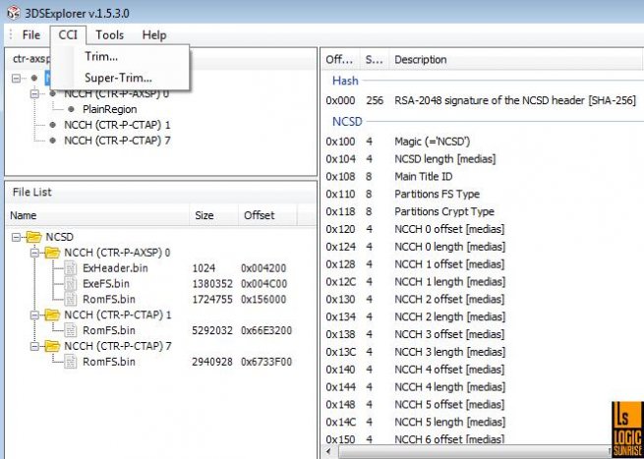Click the CTR-P-CTAP 1 folder icon
The image size is (644, 459).
(x=50, y=315)
